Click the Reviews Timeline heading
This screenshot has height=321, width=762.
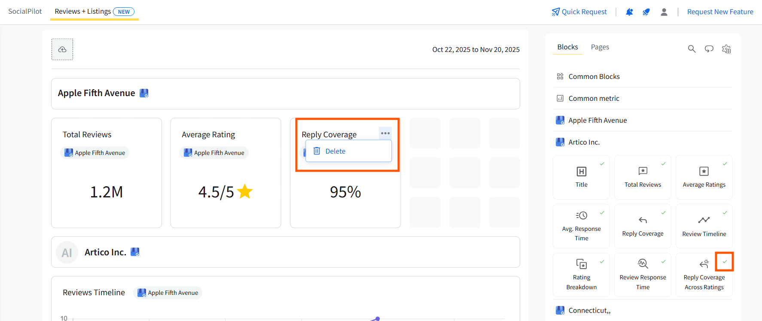94,292
